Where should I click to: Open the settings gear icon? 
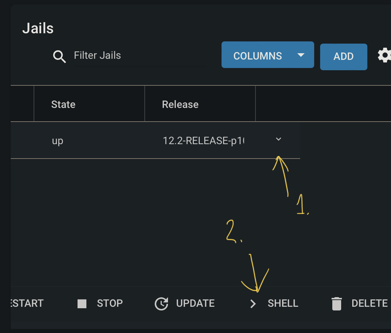tap(385, 55)
